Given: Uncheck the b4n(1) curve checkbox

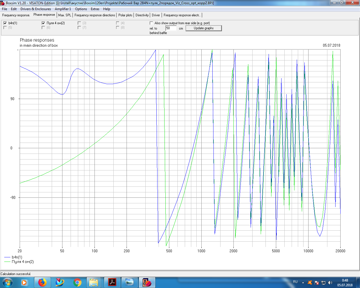Looking at the screenshot, I should coord(5,23).
